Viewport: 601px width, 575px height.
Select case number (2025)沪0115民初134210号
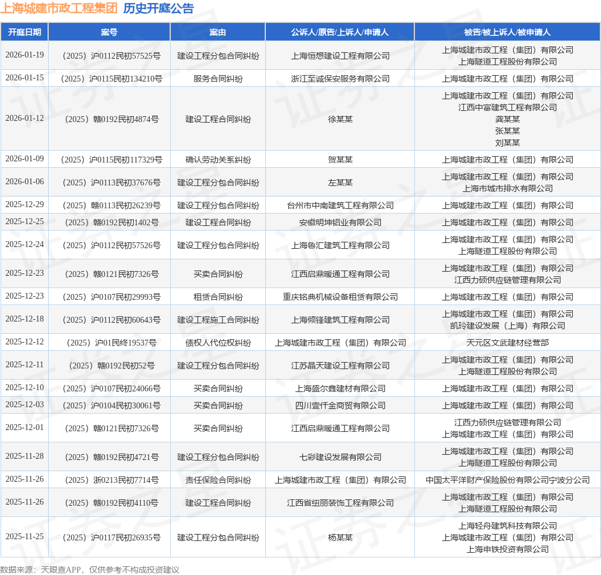(111, 79)
